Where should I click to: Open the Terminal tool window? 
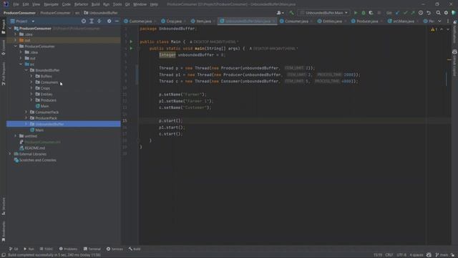coord(92,249)
